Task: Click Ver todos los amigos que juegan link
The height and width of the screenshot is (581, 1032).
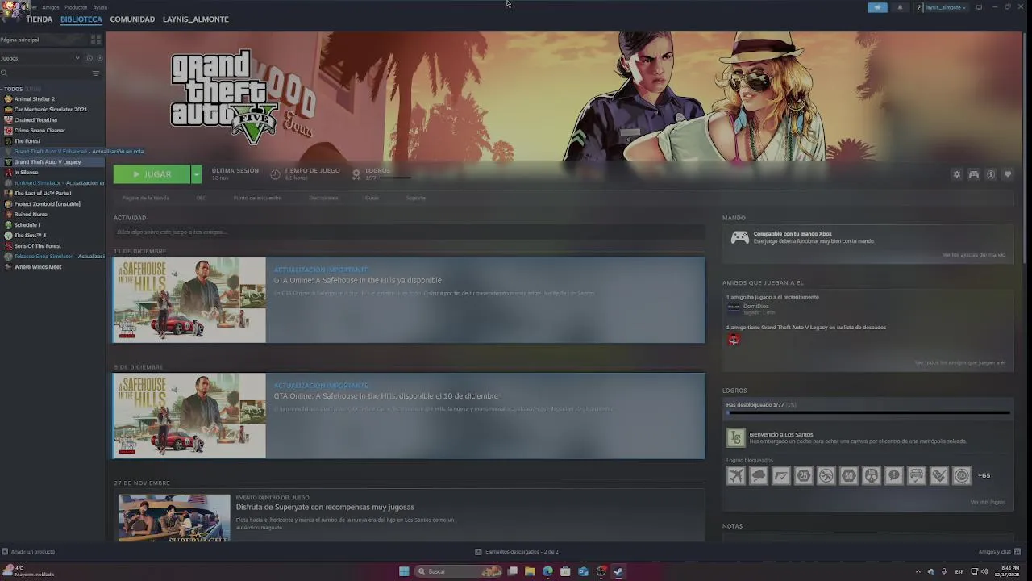Action: (x=960, y=362)
